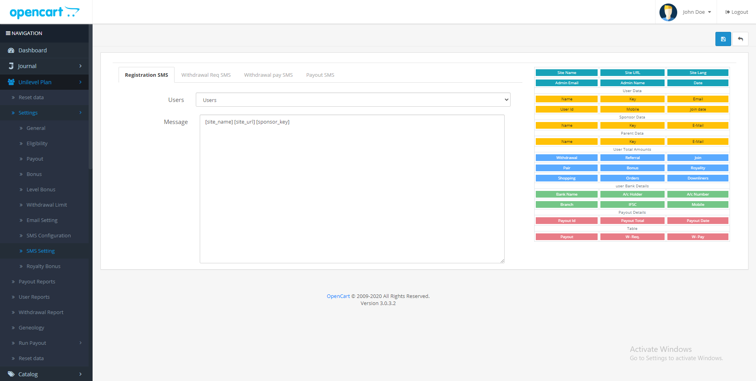
Task: Click the hamburger Navigation icon
Action: (x=8, y=33)
